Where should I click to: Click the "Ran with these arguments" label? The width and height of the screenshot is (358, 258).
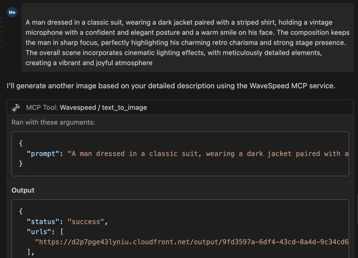coord(53,122)
